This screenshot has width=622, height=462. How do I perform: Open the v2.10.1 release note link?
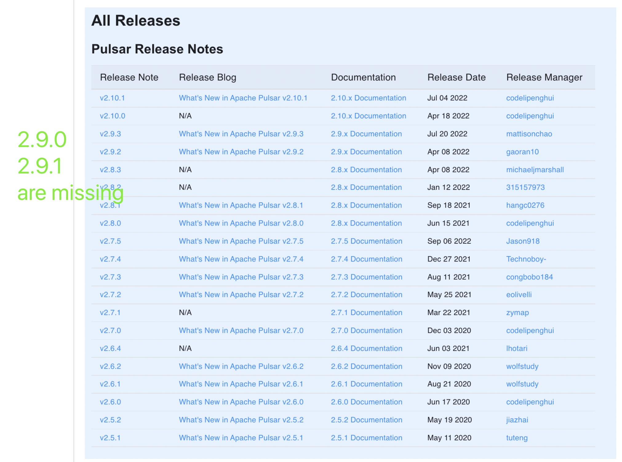[x=112, y=98]
